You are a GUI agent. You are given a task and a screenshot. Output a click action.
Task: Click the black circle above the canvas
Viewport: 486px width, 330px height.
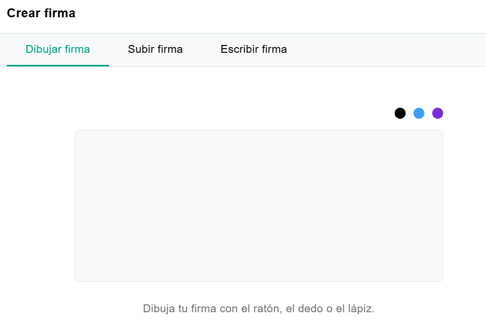[x=400, y=113]
